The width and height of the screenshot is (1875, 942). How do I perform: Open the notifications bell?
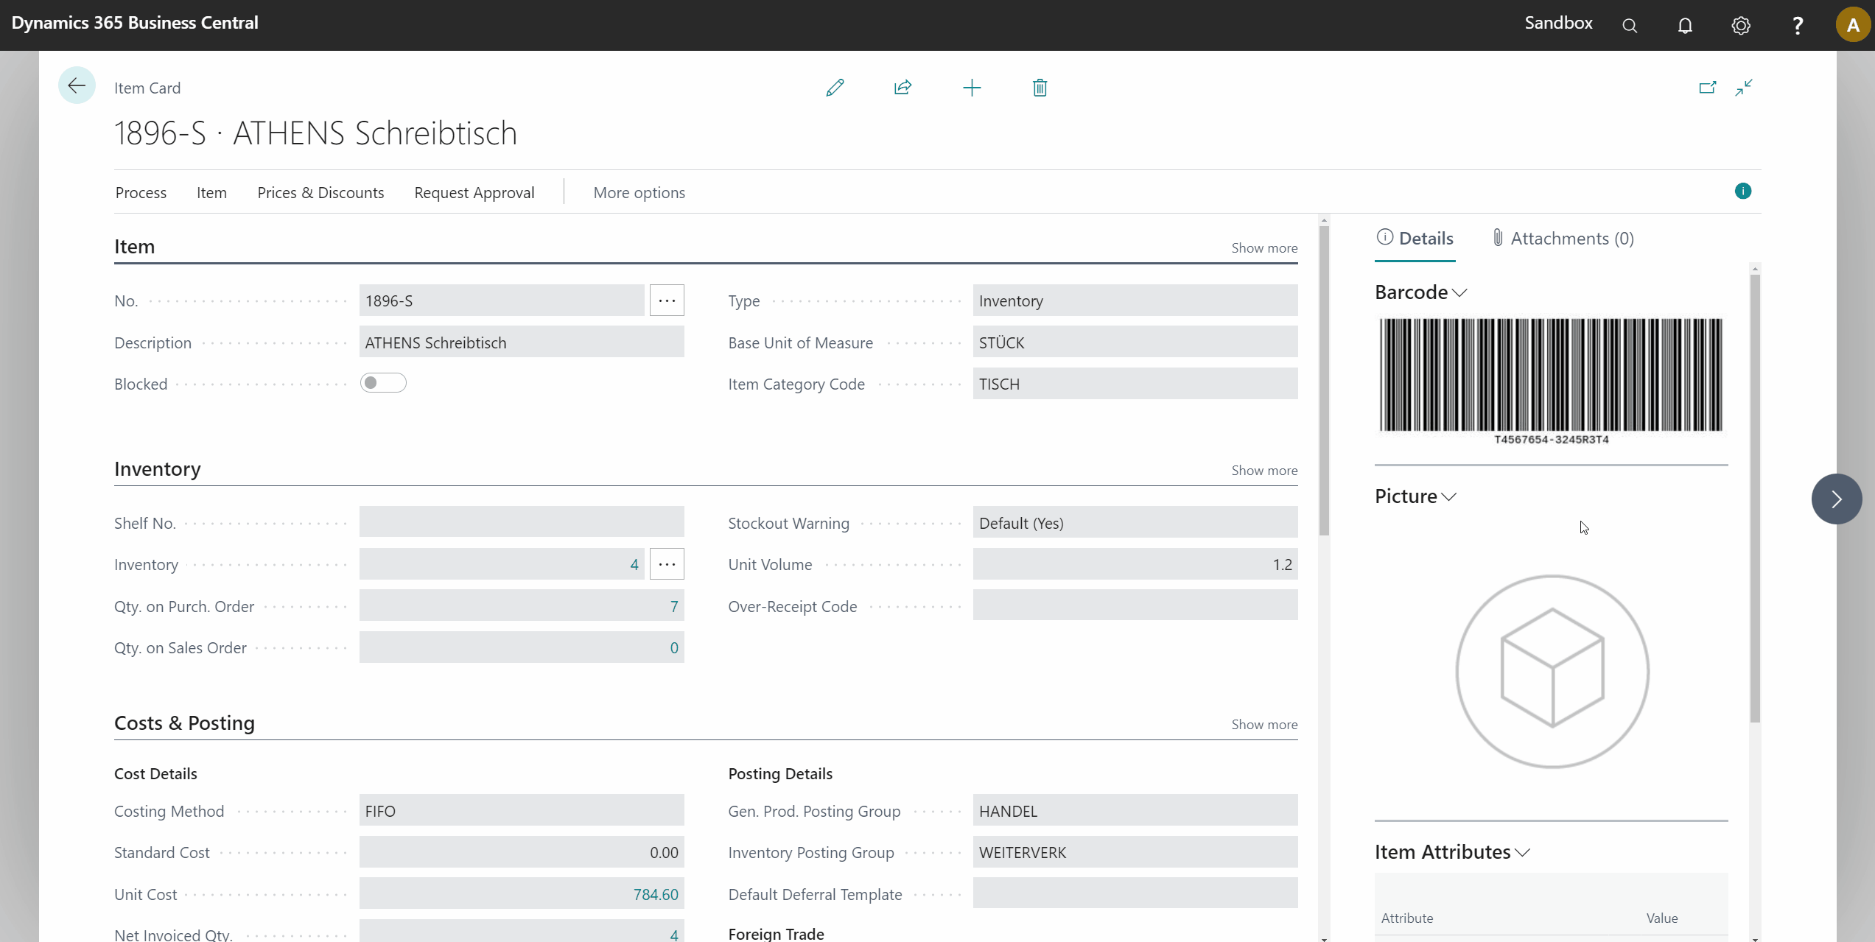click(x=1685, y=26)
